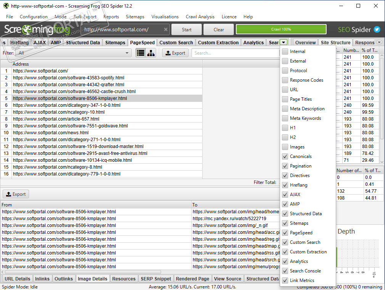Viewport: 385px width, 290px height.
Task: Uncheck the Link Metrics checkbox
Action: (x=285, y=280)
